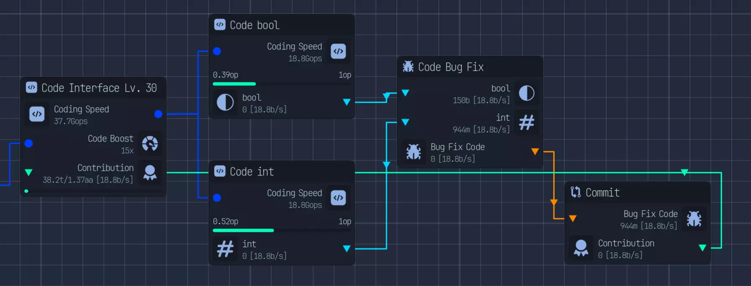Click the 944m [18.8b/s] value in Commit
Viewport: 751px width, 286px height.
tap(649, 226)
